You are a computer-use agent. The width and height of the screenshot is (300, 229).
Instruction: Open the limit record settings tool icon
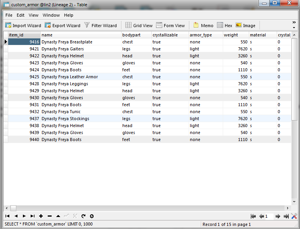(294, 216)
